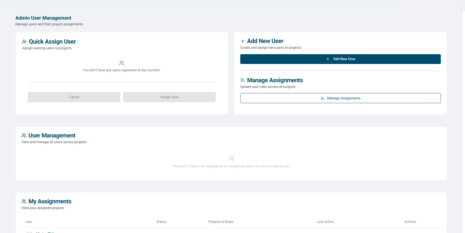Click "You don't have any users registered" message

coord(122,70)
